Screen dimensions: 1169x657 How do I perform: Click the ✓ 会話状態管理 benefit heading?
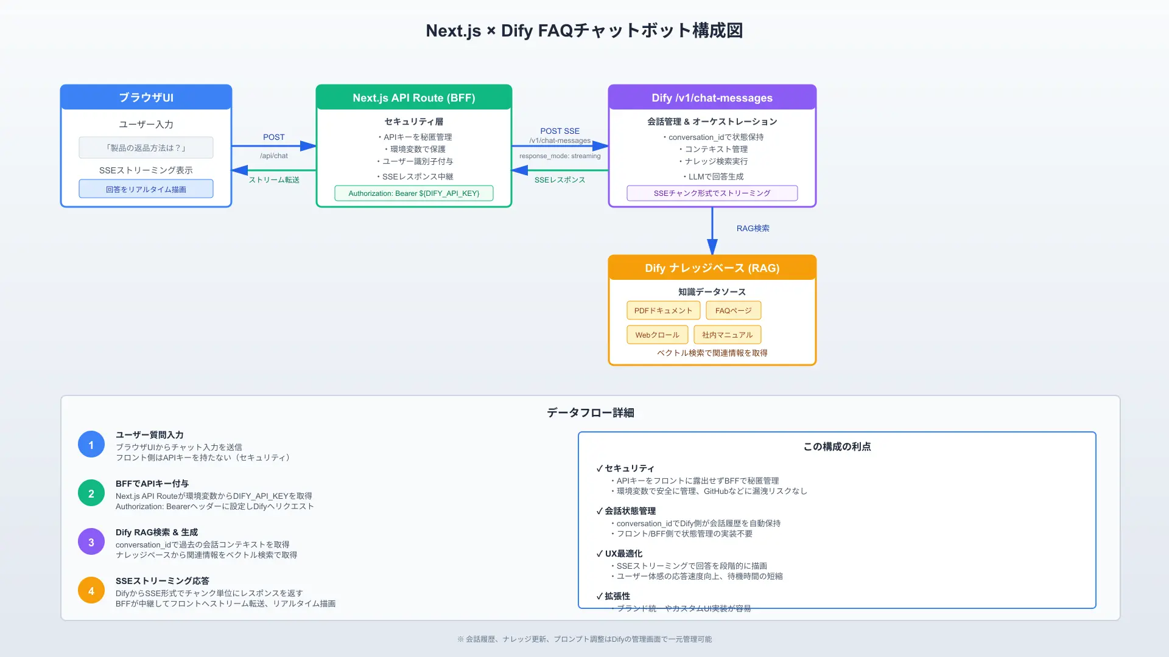pos(626,511)
